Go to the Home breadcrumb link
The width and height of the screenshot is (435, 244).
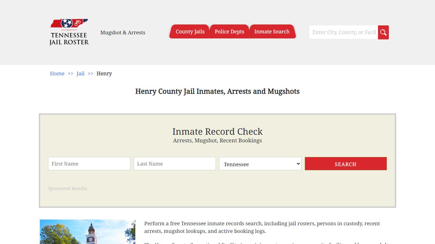coord(57,73)
